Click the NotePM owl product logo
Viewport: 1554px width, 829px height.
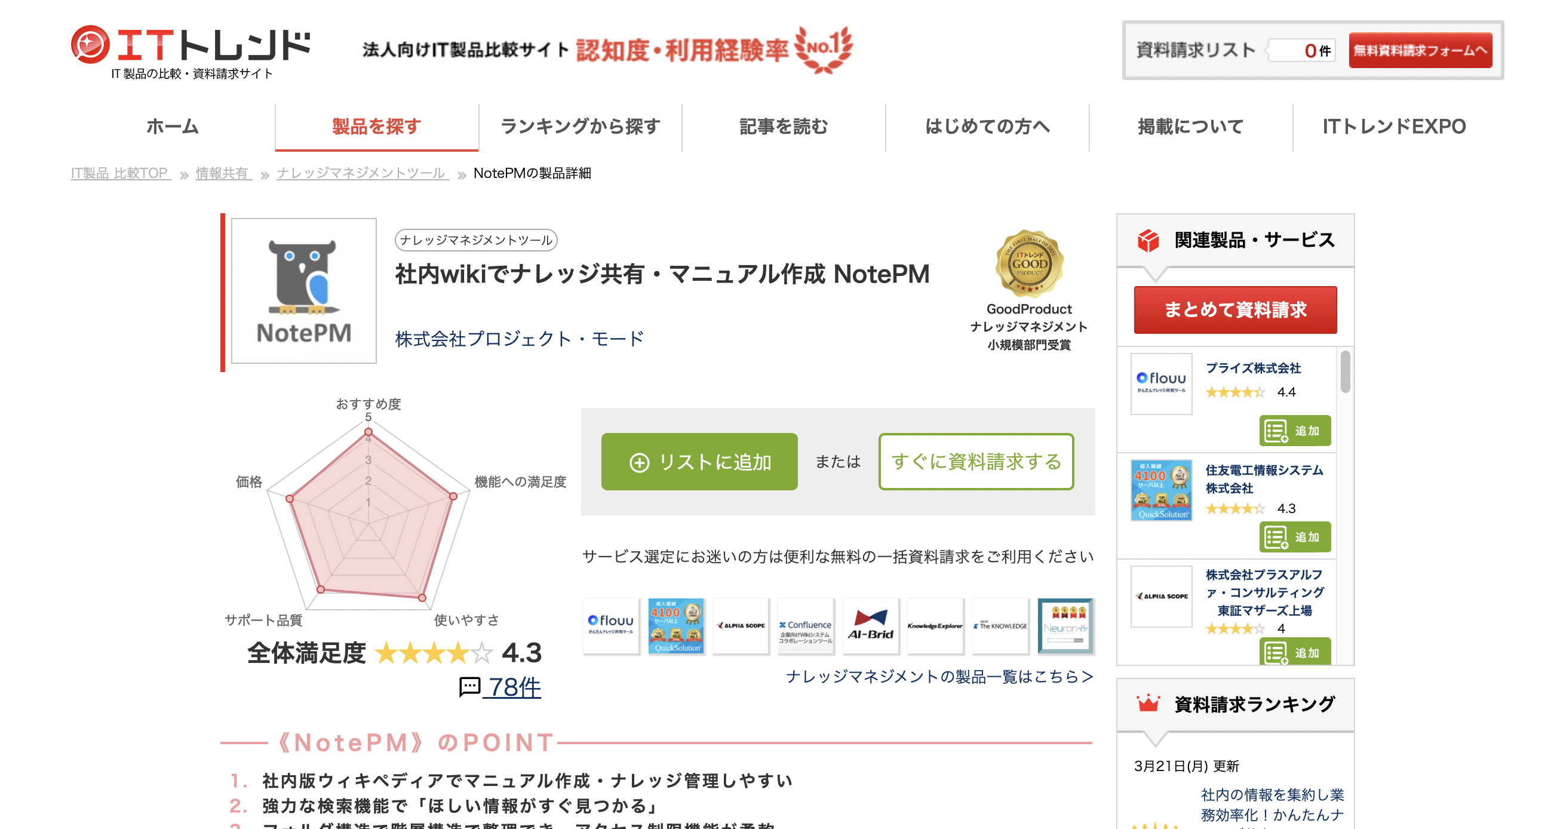coord(303,290)
